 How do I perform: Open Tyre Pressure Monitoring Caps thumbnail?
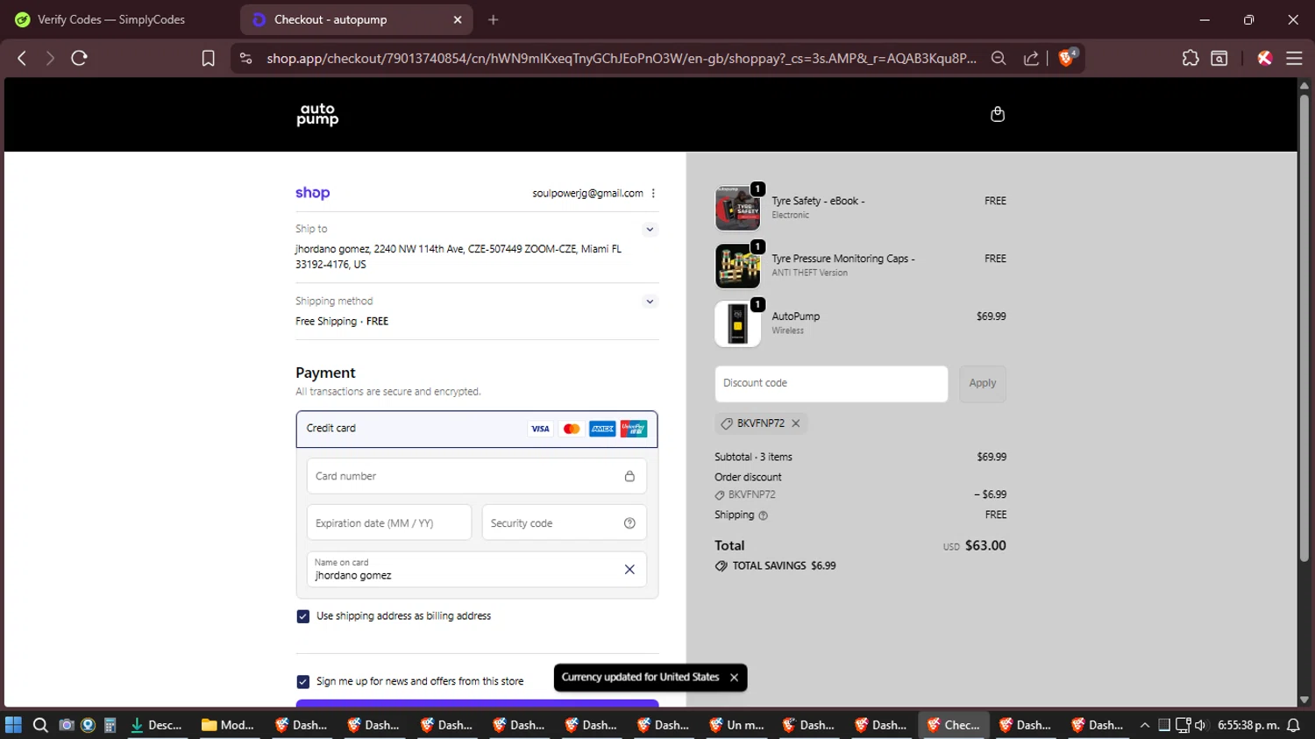tap(737, 266)
